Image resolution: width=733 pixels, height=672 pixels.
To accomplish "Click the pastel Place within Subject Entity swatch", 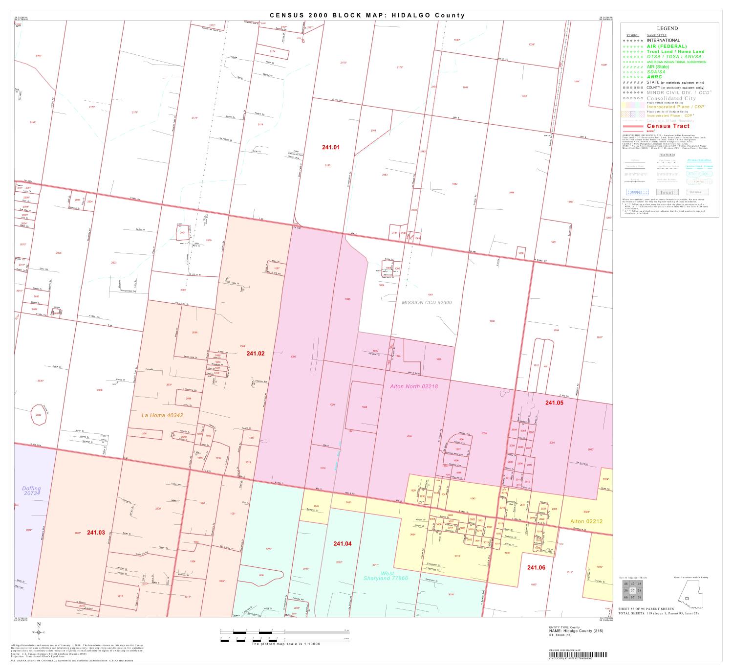I will (633, 106).
